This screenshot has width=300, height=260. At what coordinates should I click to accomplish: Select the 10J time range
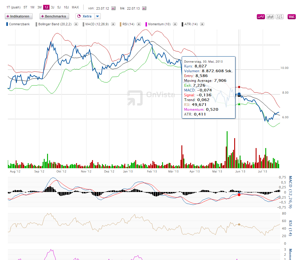click(x=66, y=7)
